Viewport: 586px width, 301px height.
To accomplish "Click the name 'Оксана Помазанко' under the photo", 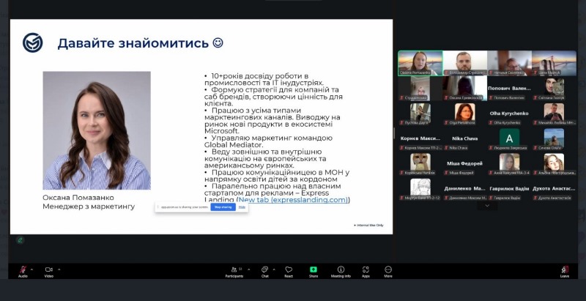I will pos(78,197).
